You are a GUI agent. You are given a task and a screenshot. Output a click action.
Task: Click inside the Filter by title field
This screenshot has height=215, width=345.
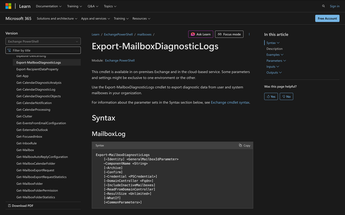43,50
